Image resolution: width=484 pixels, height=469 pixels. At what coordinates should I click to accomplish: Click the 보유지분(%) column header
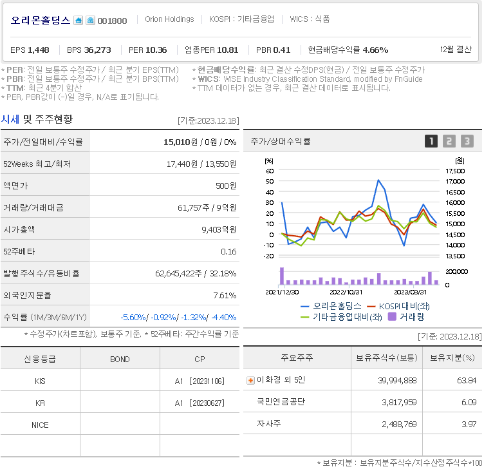point(452,358)
